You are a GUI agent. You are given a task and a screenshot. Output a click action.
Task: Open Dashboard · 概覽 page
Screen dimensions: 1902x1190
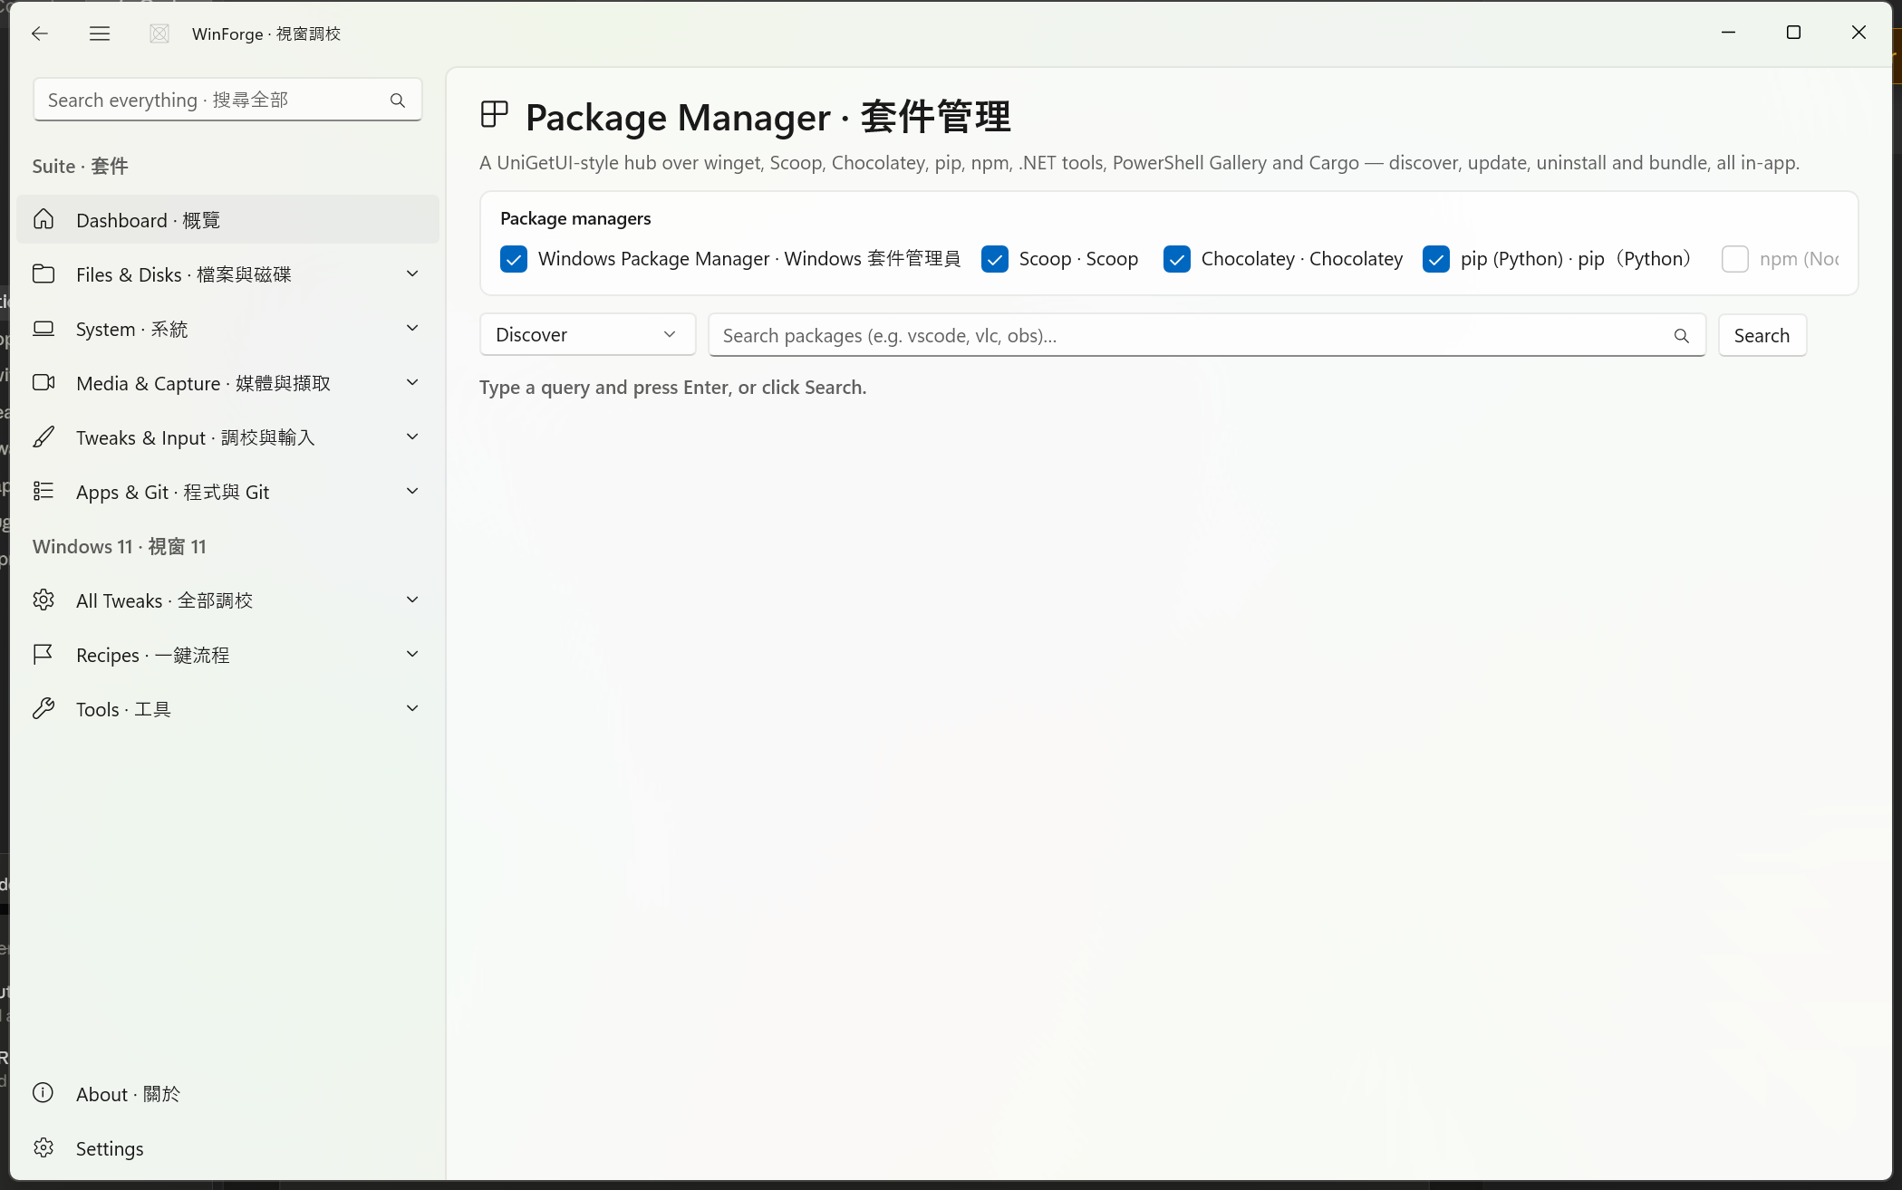point(227,220)
